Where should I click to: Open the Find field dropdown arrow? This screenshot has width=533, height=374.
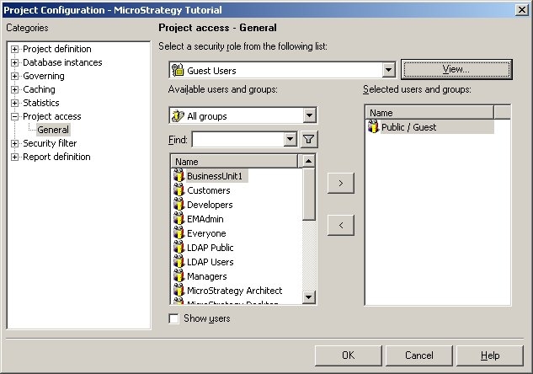290,140
